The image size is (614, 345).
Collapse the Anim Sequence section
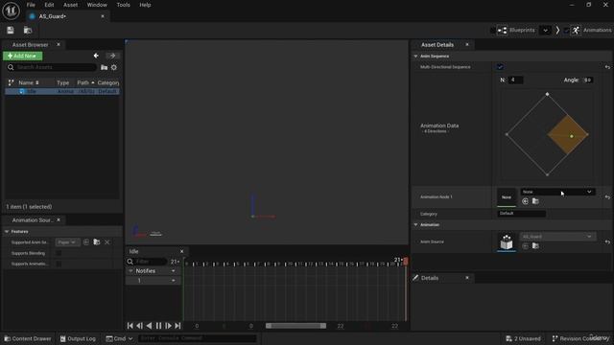coord(415,56)
